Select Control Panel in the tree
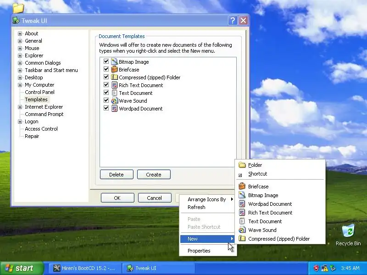The width and height of the screenshot is (367, 275). tap(39, 92)
